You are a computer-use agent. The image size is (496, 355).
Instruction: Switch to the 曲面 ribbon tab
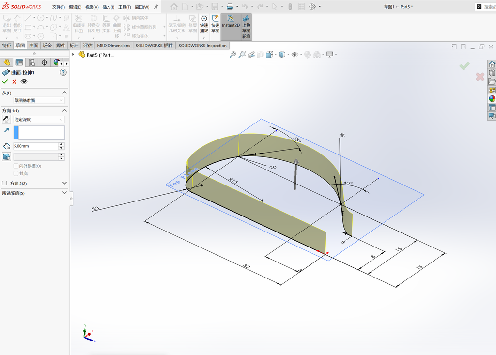click(33, 45)
